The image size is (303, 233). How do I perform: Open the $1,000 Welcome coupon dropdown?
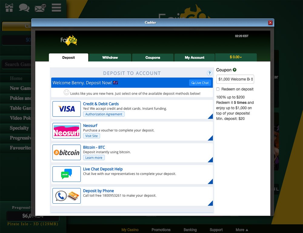(x=235, y=79)
